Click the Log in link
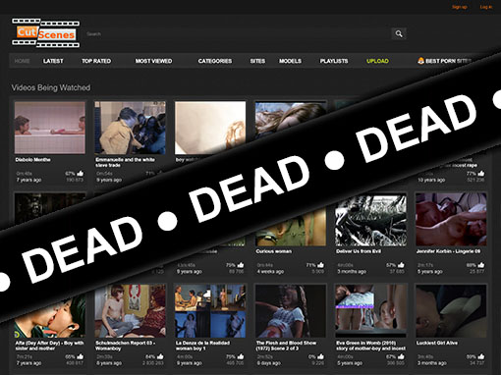 coord(486,7)
